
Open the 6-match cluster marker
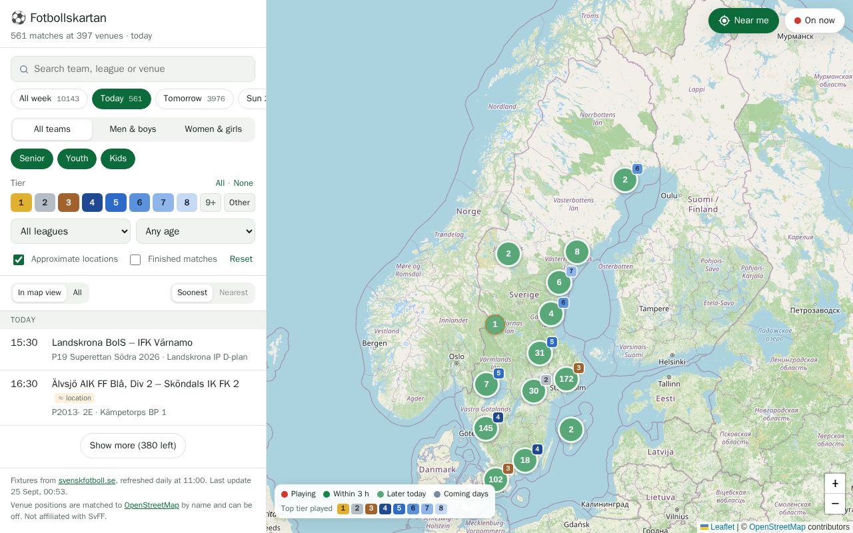click(x=559, y=282)
